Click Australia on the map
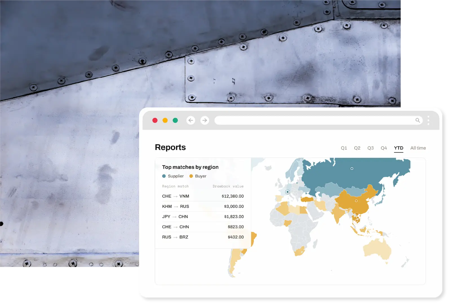This screenshot has width=449, height=304. [377, 249]
